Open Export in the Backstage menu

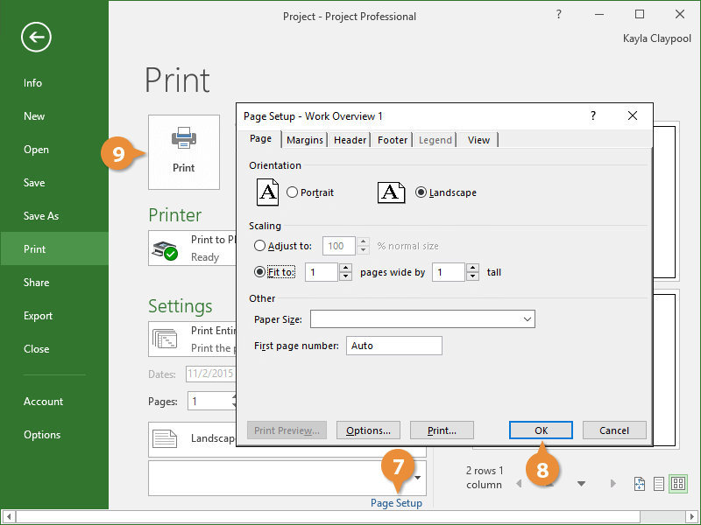(38, 316)
